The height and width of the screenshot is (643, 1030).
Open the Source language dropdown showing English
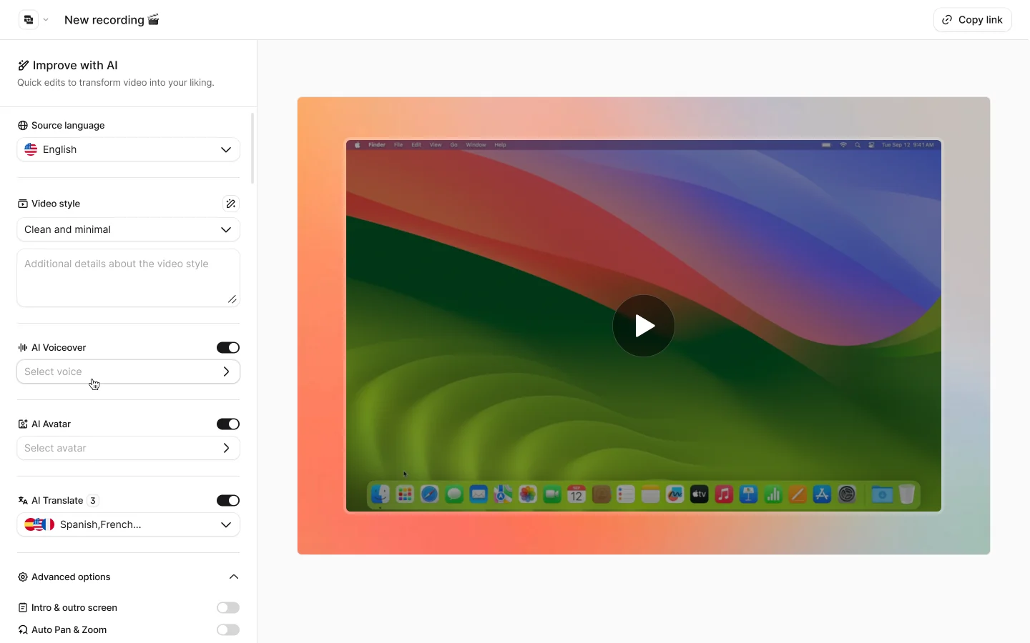(128, 149)
